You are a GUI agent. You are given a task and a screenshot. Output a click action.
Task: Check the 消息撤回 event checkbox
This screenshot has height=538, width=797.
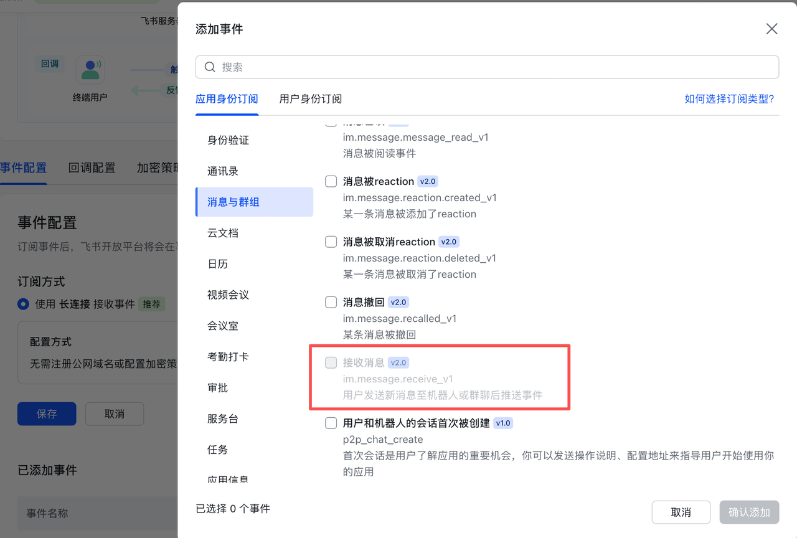331,302
